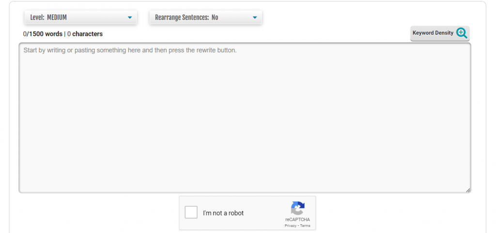Image resolution: width=496 pixels, height=233 pixels.
Task: Open the Rearrange Sentences dropdown
Action: [205, 17]
